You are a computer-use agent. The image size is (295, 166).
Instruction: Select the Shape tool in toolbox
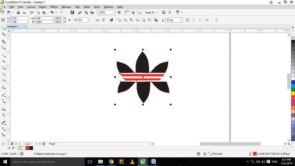pos(3,34)
